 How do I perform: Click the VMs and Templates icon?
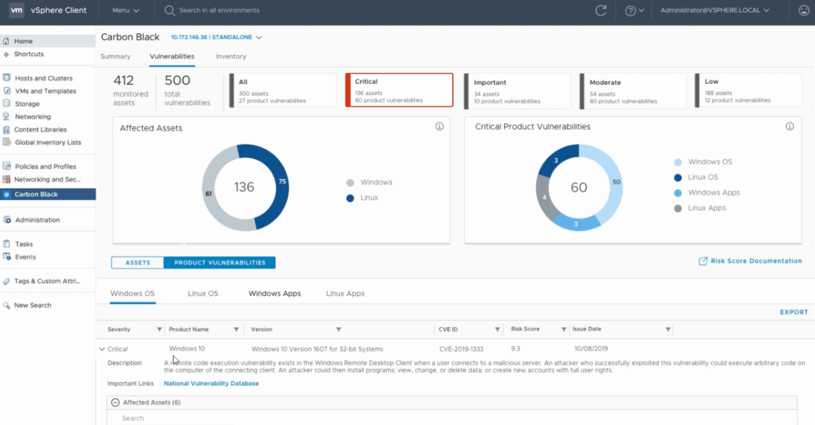pos(7,91)
